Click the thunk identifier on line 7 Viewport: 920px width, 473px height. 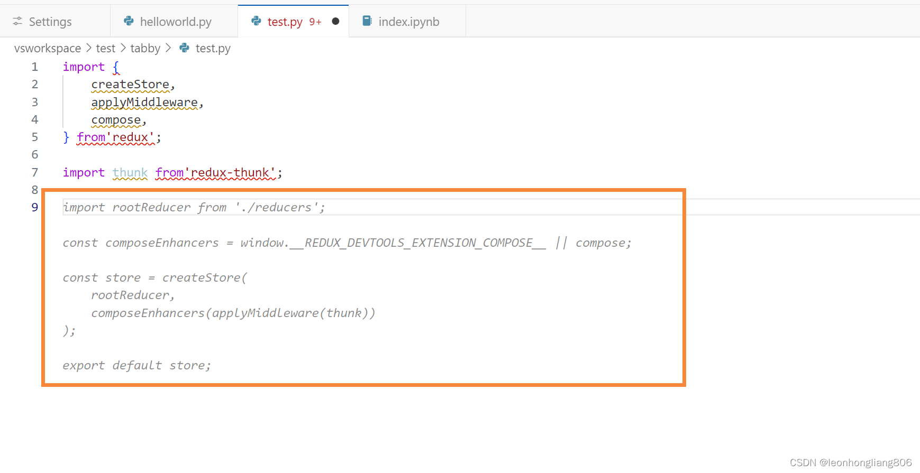click(130, 173)
